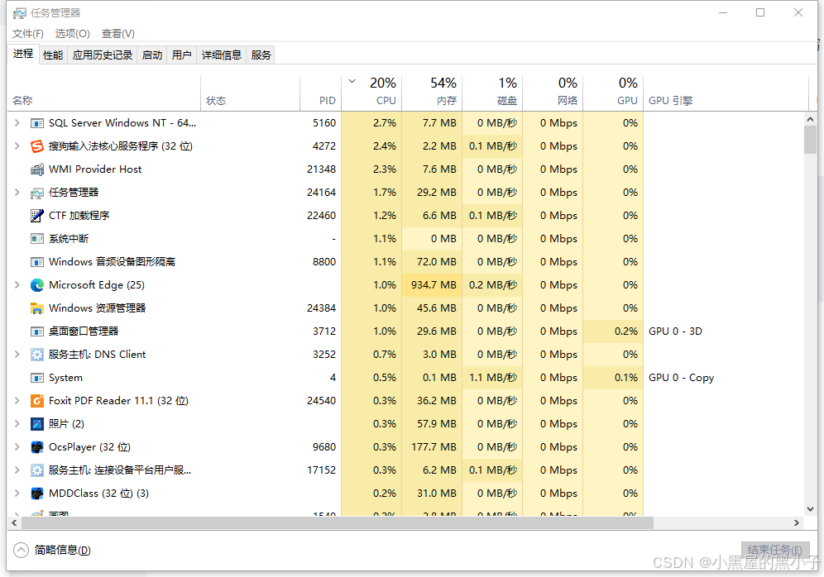Image resolution: width=824 pixels, height=577 pixels.
Task: Sort by the GPU column header
Action: (x=613, y=92)
